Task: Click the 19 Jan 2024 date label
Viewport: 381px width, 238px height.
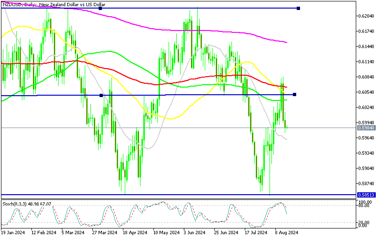Action: tap(13, 233)
